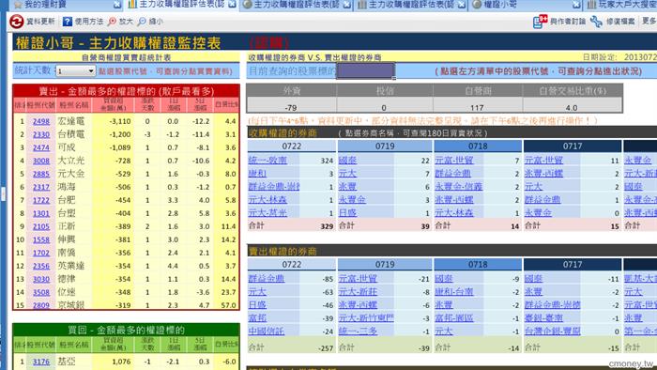This screenshot has width=657, height=370.
Task: Open stock code 1301 台塑
Action: pos(41,214)
